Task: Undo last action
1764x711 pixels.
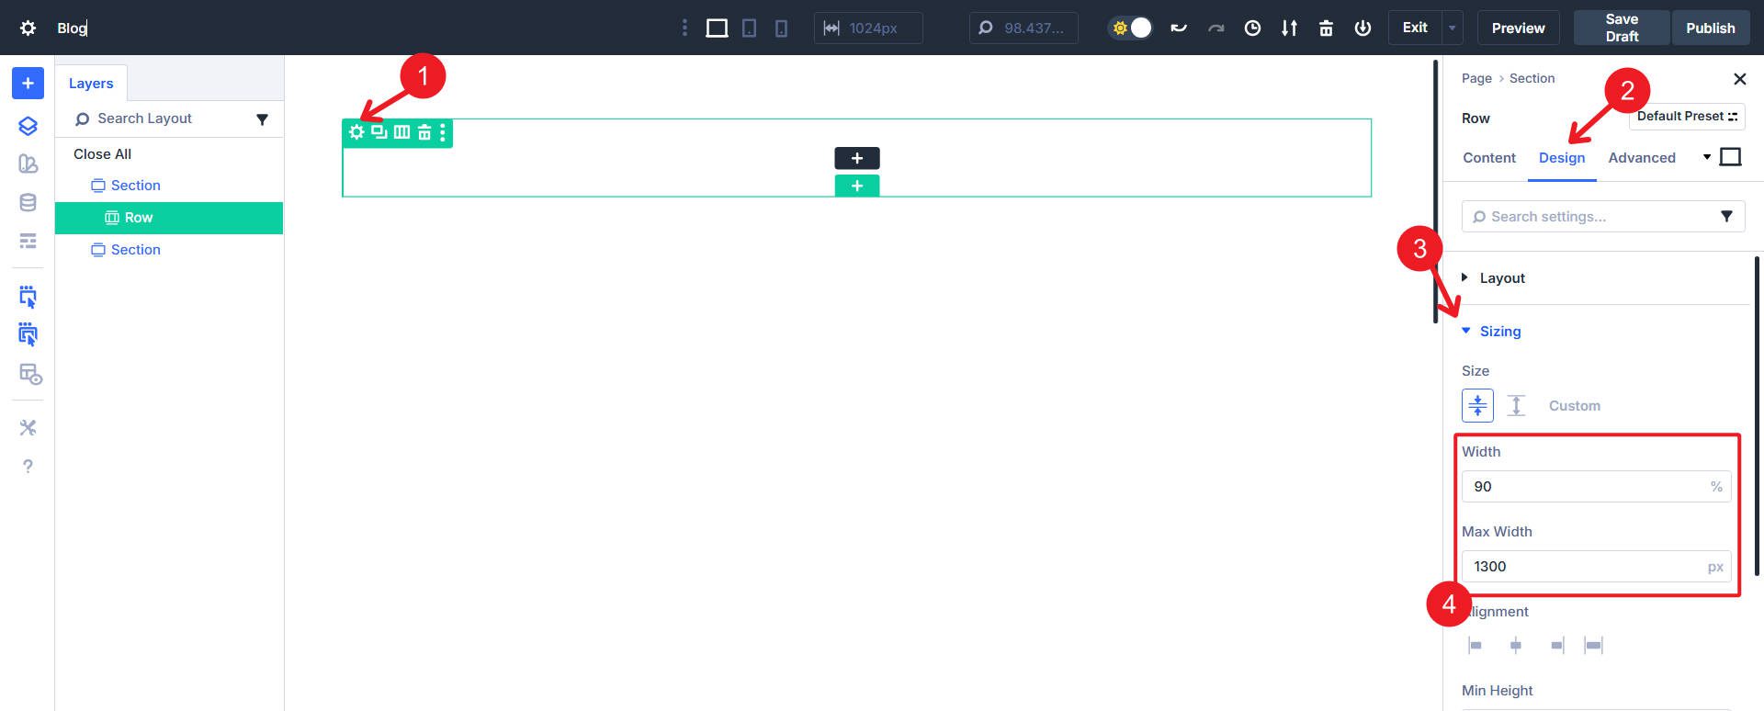Action: [x=1179, y=28]
